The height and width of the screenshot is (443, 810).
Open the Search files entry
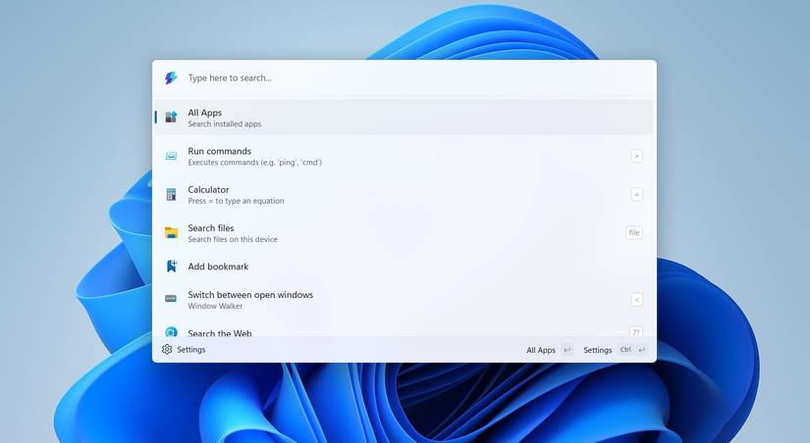[x=404, y=233]
